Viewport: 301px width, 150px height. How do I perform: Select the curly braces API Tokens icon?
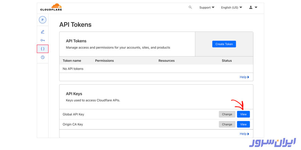(42, 49)
